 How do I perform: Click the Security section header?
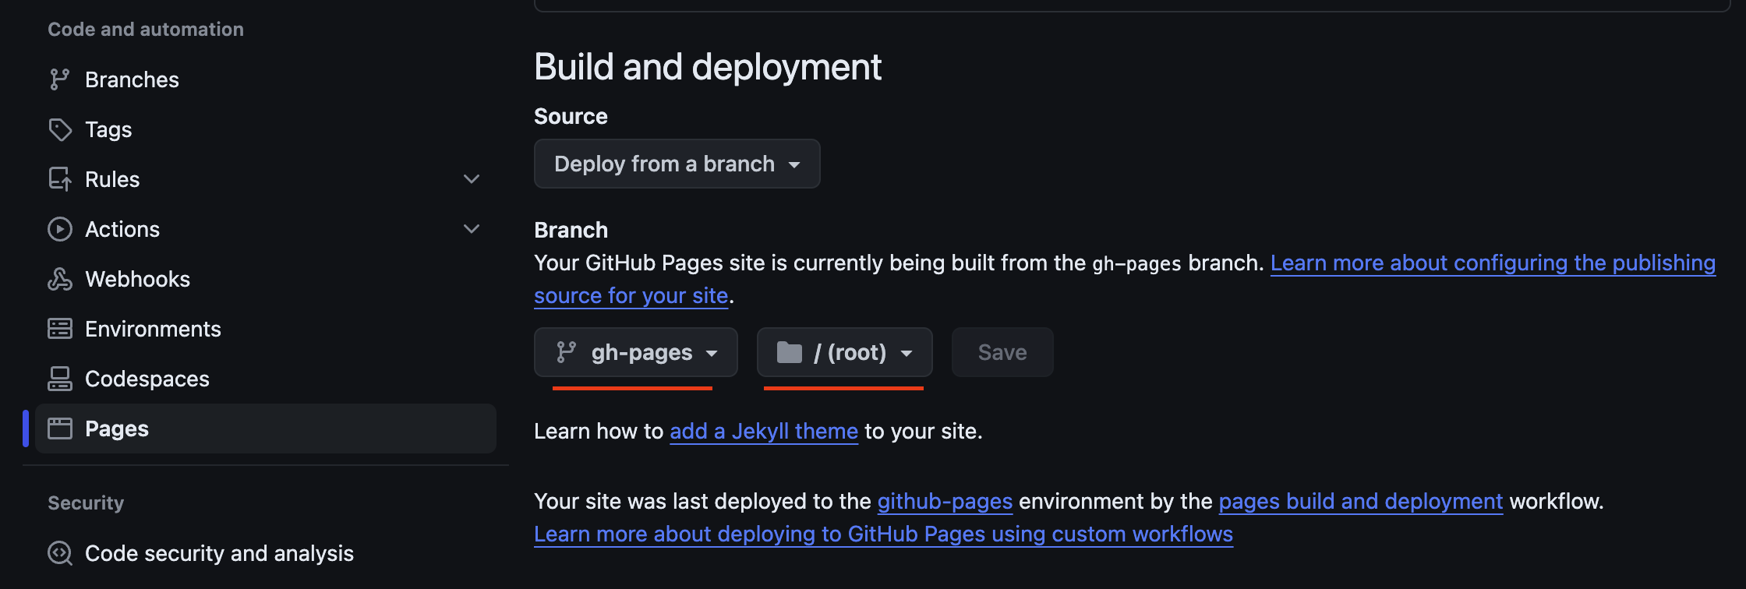click(86, 503)
